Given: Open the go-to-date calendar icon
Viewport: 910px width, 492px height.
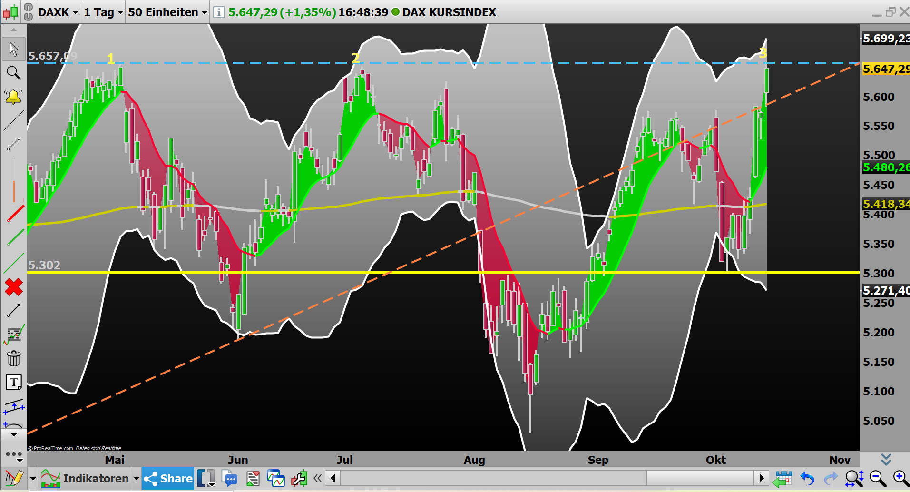Looking at the screenshot, I should (x=783, y=478).
